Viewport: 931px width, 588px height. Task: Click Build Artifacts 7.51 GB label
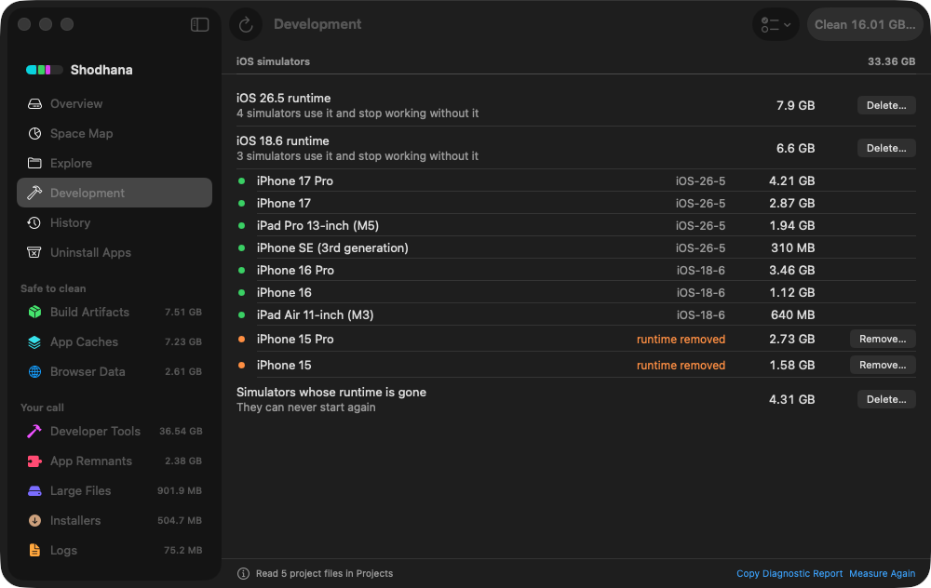tap(114, 312)
